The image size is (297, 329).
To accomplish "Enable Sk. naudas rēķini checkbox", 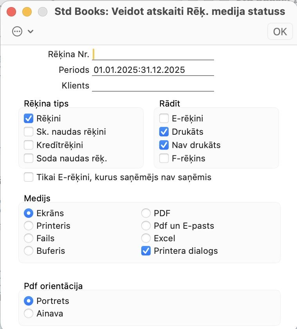I will click(x=29, y=132).
